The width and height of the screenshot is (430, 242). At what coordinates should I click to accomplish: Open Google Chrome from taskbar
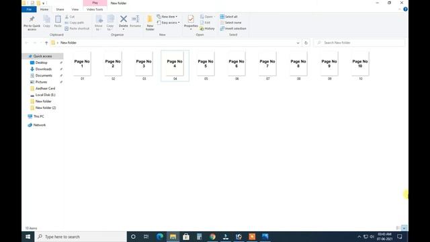(212, 237)
